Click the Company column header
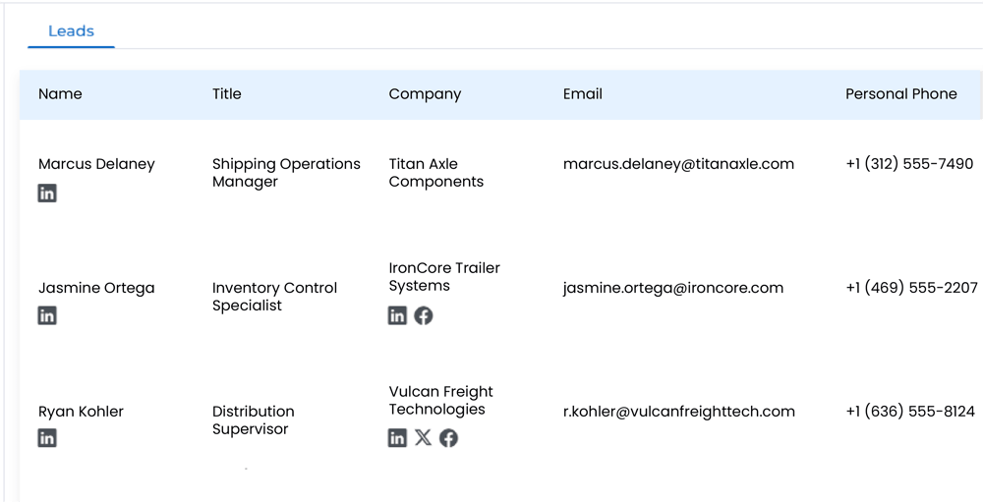 425,94
